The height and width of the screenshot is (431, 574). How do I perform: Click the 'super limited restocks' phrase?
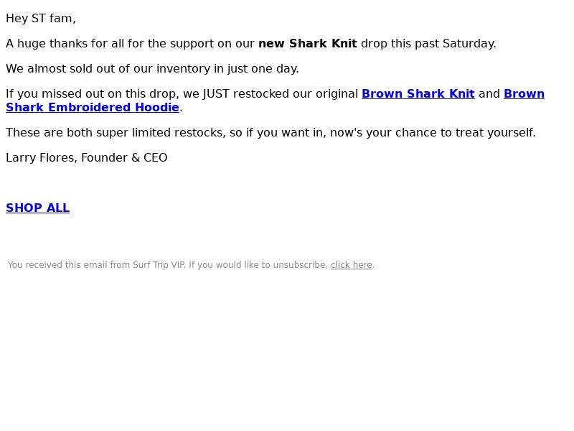tap(160, 133)
